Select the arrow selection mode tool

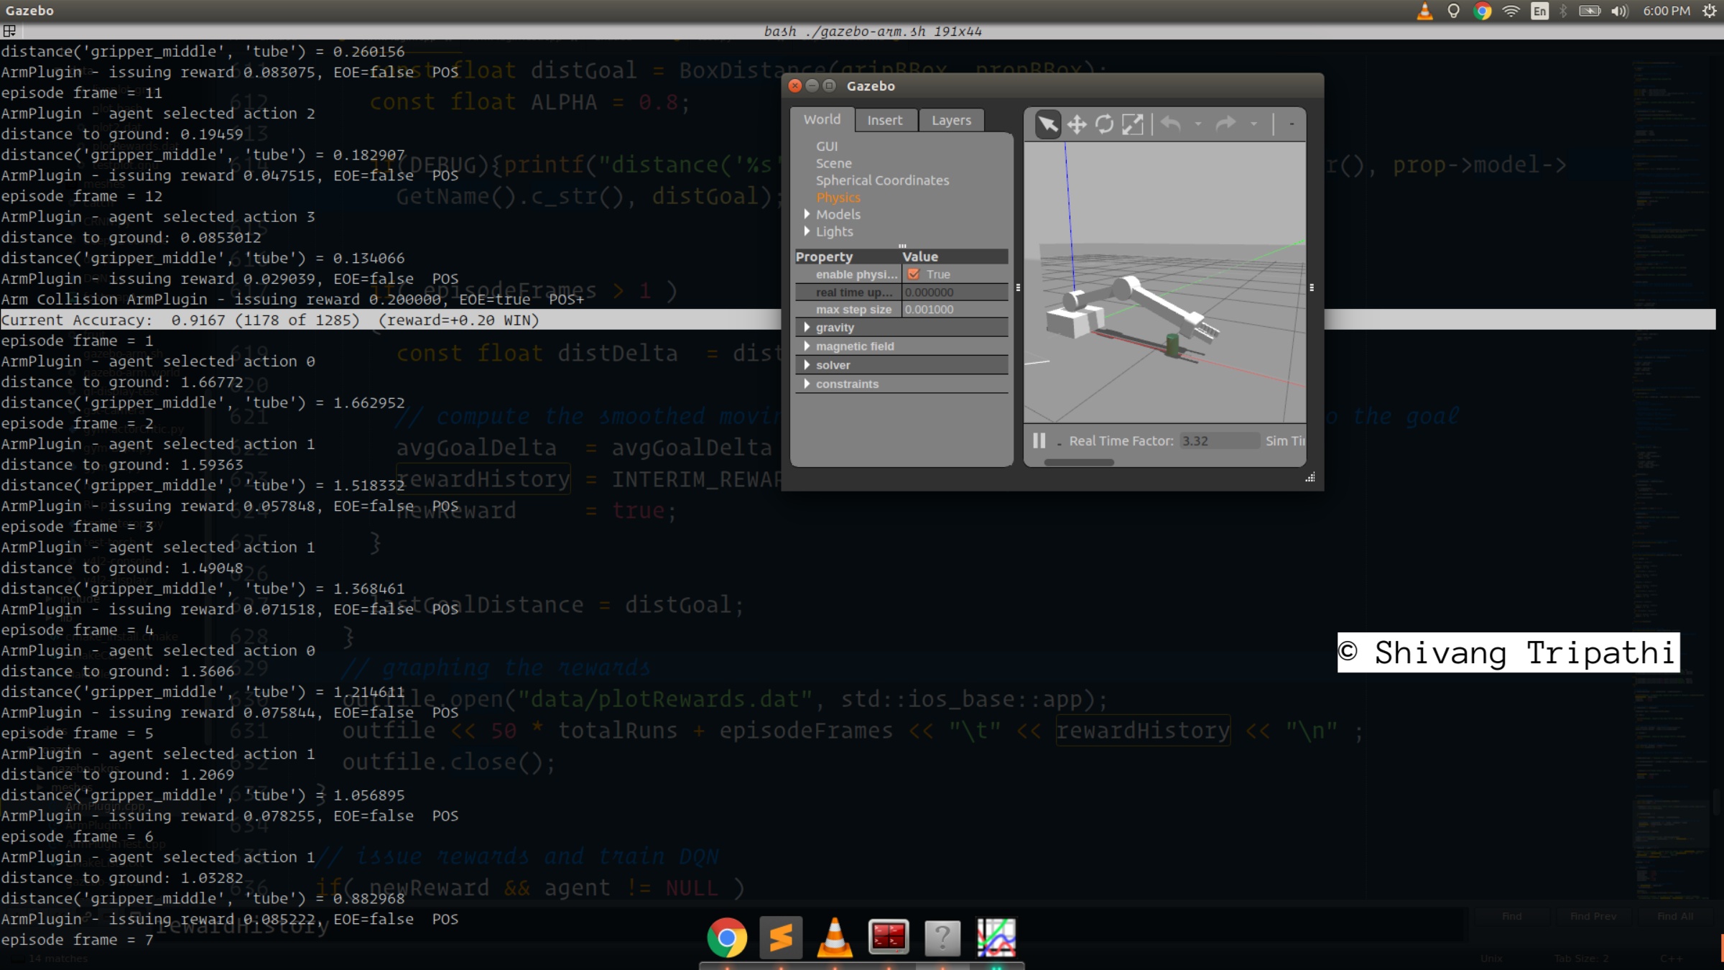click(1048, 124)
